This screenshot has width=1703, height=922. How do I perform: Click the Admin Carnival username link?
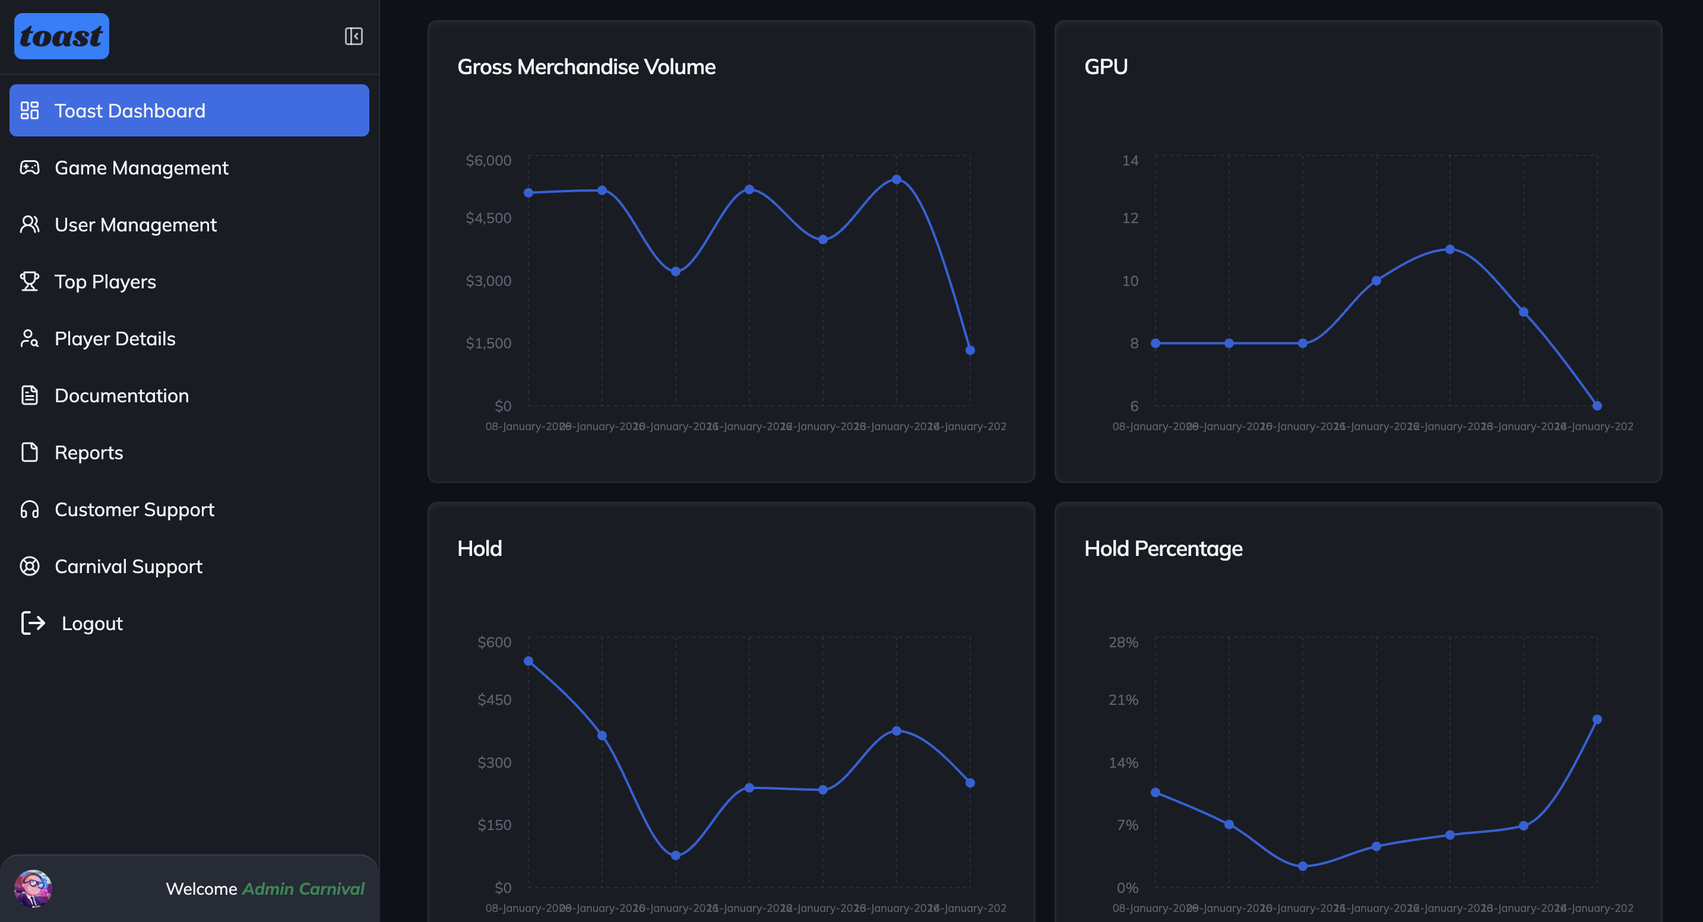[x=303, y=888]
